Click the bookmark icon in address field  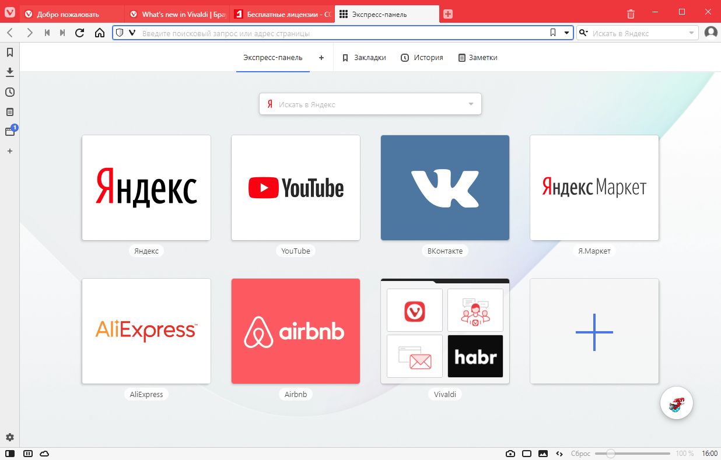coord(553,33)
